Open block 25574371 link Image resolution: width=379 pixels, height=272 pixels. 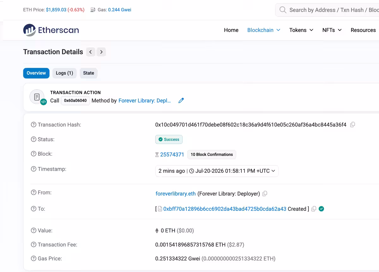click(172, 154)
